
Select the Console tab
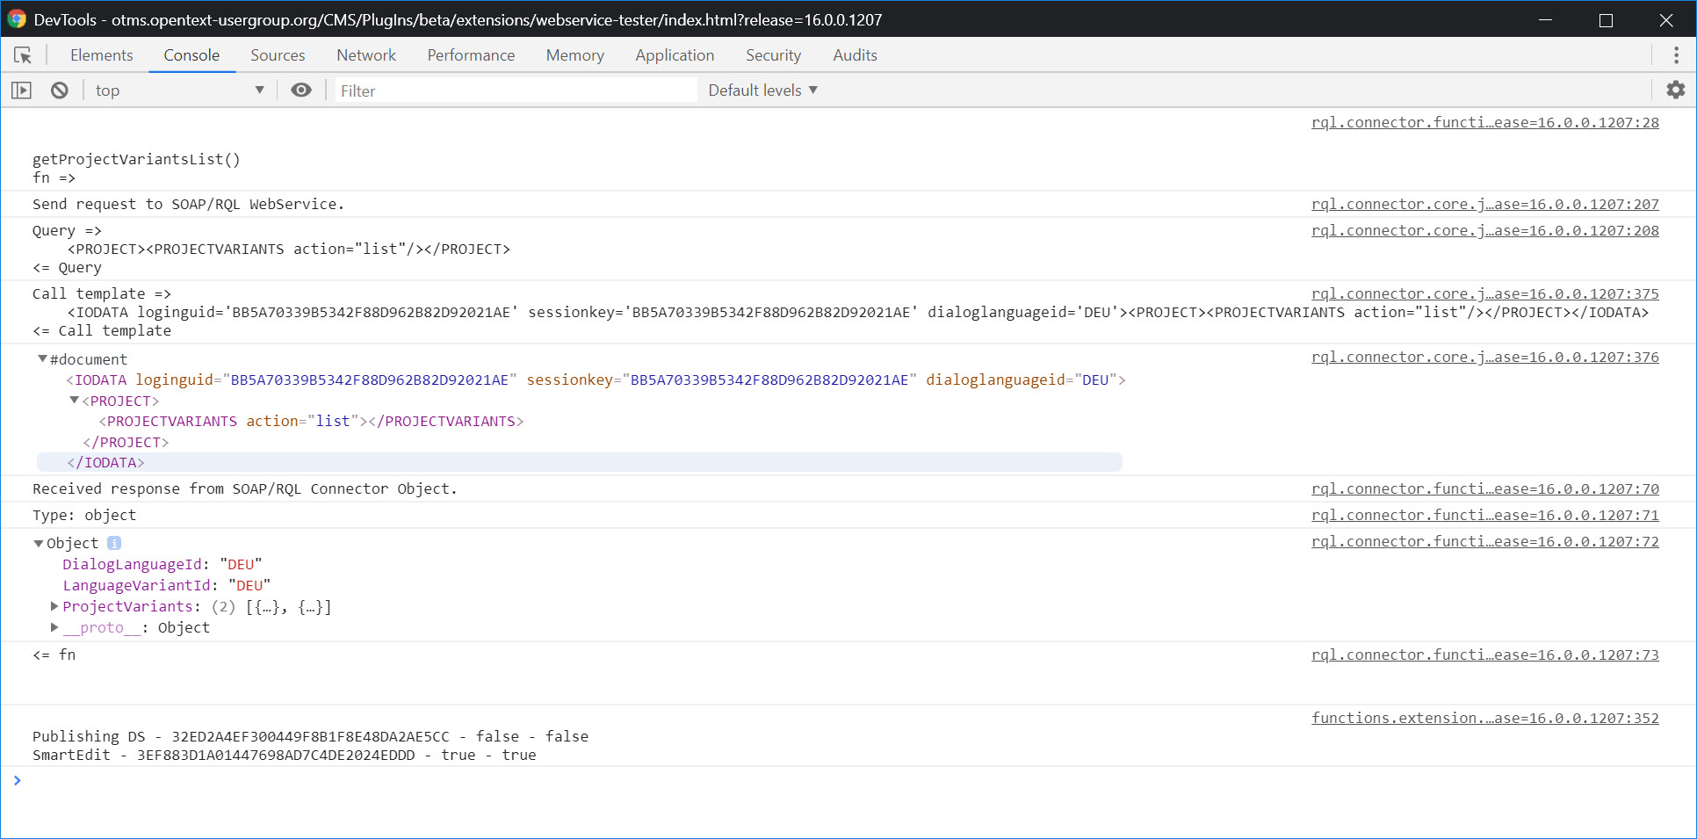tap(191, 55)
